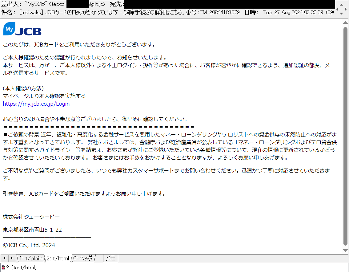
Task: Click the 2: (text/html) status text
Action: tap(21, 267)
